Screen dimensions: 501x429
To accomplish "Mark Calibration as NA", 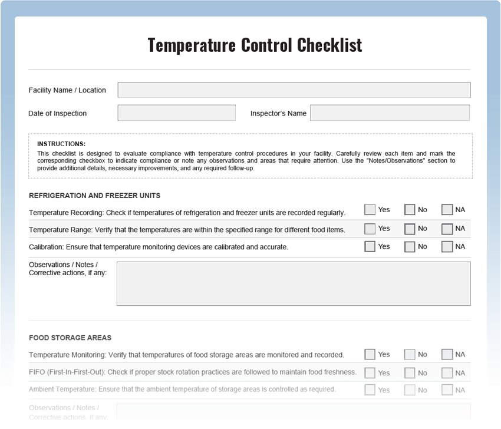I will pyautogui.click(x=446, y=246).
